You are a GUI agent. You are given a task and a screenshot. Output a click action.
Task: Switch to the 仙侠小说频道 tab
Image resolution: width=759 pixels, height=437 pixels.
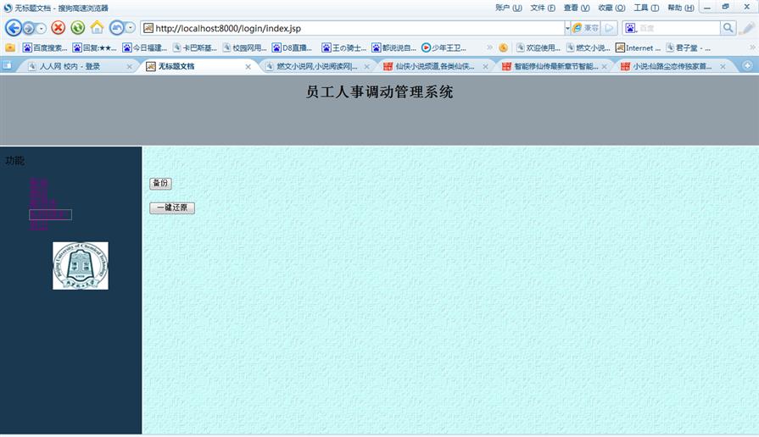(x=435, y=66)
